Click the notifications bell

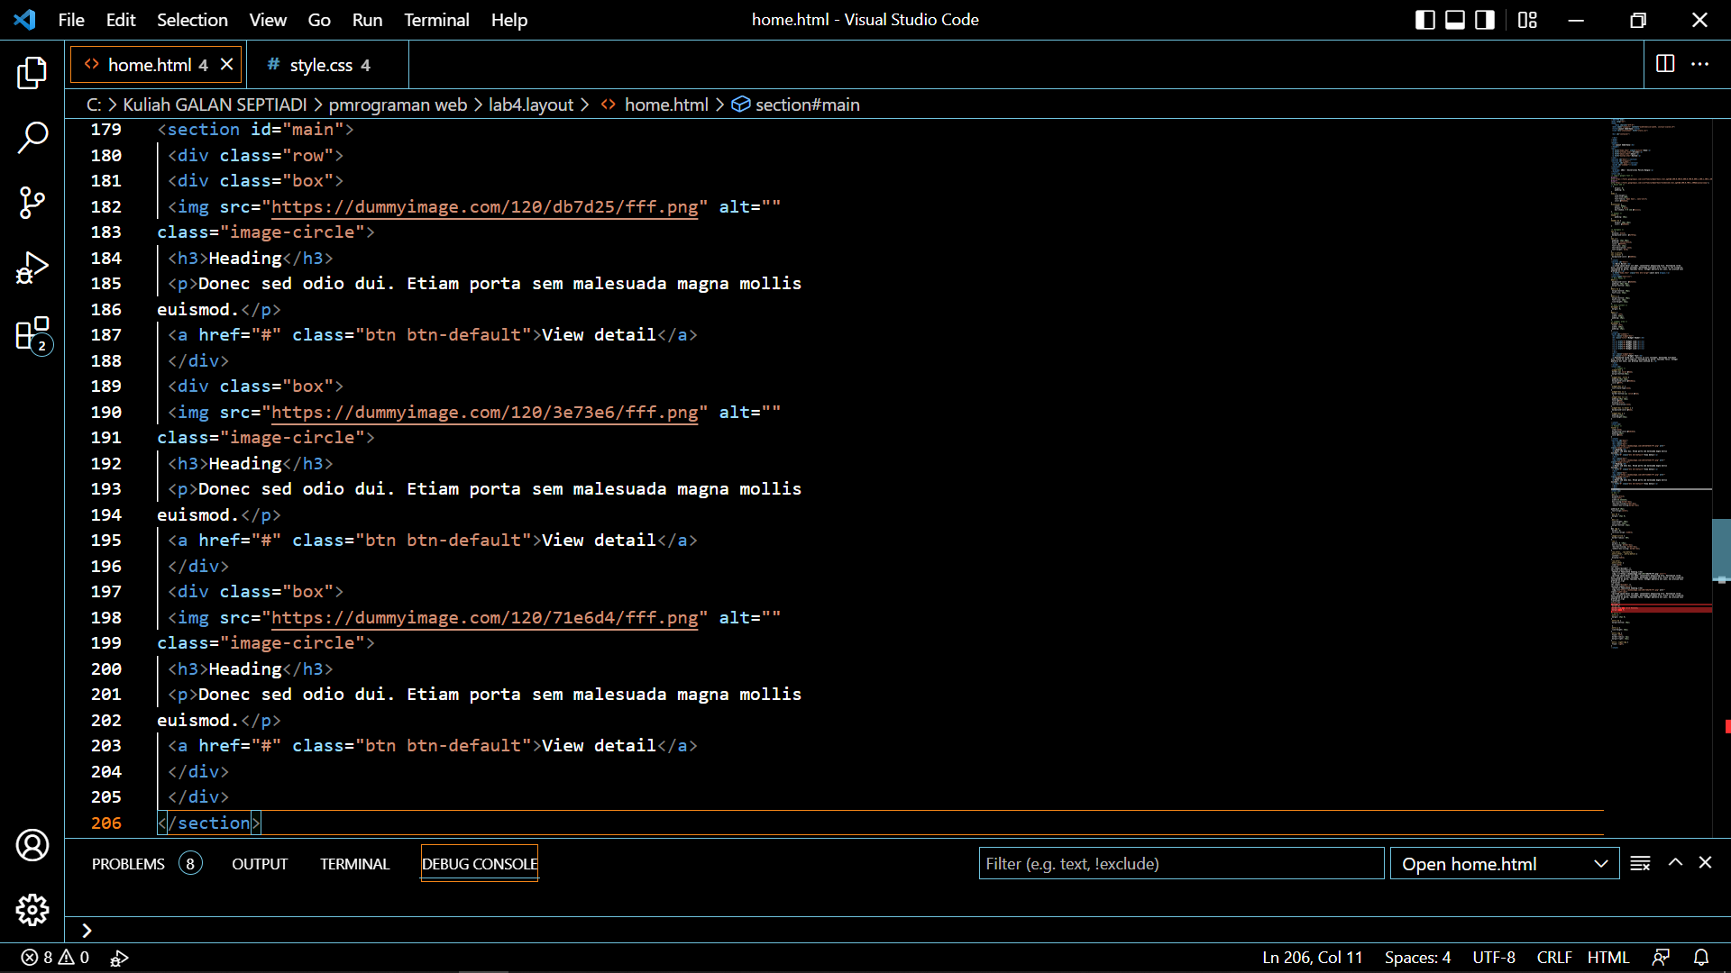pyautogui.click(x=1702, y=958)
